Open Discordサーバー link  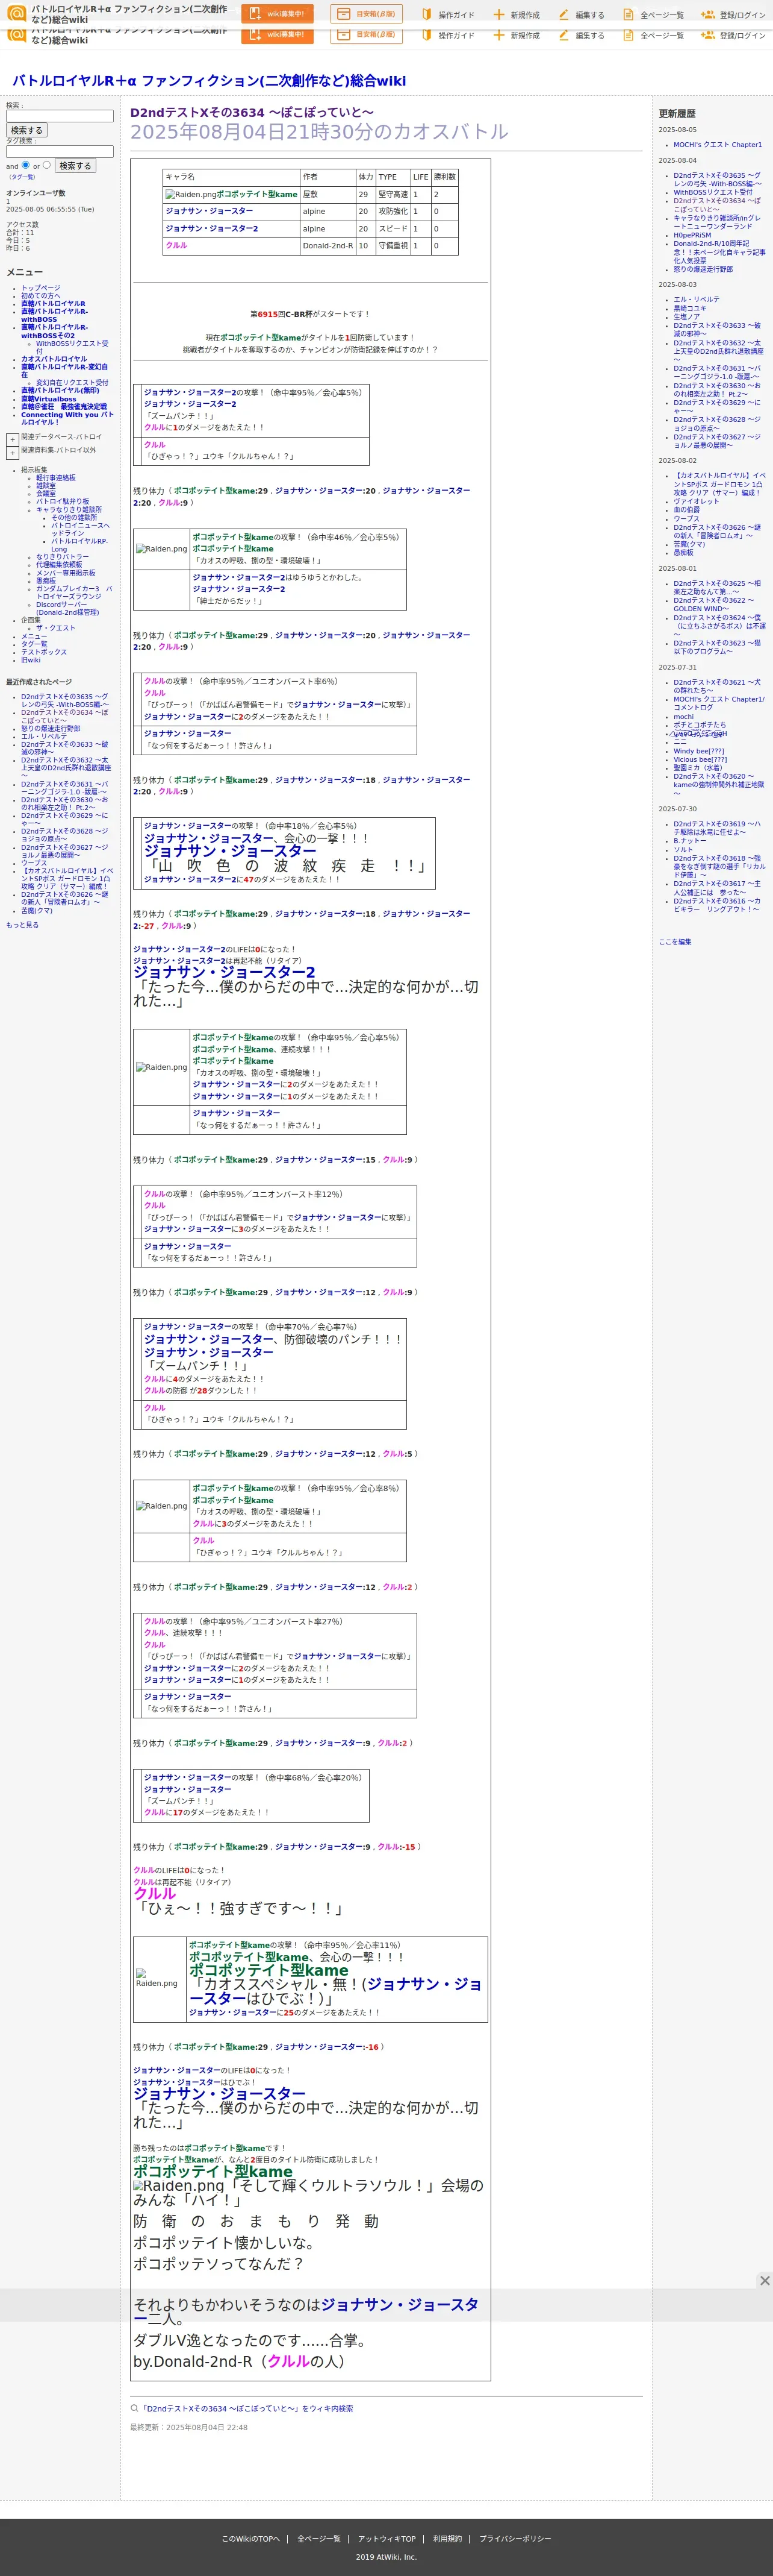click(x=67, y=608)
